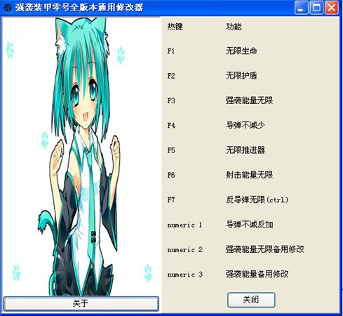Click the 关闭 (Close) button
The height and width of the screenshot is (316, 343).
coord(251,300)
